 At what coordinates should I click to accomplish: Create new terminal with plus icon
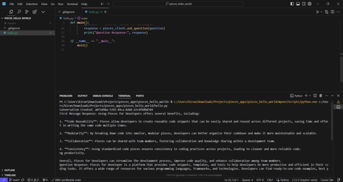coord(306,96)
